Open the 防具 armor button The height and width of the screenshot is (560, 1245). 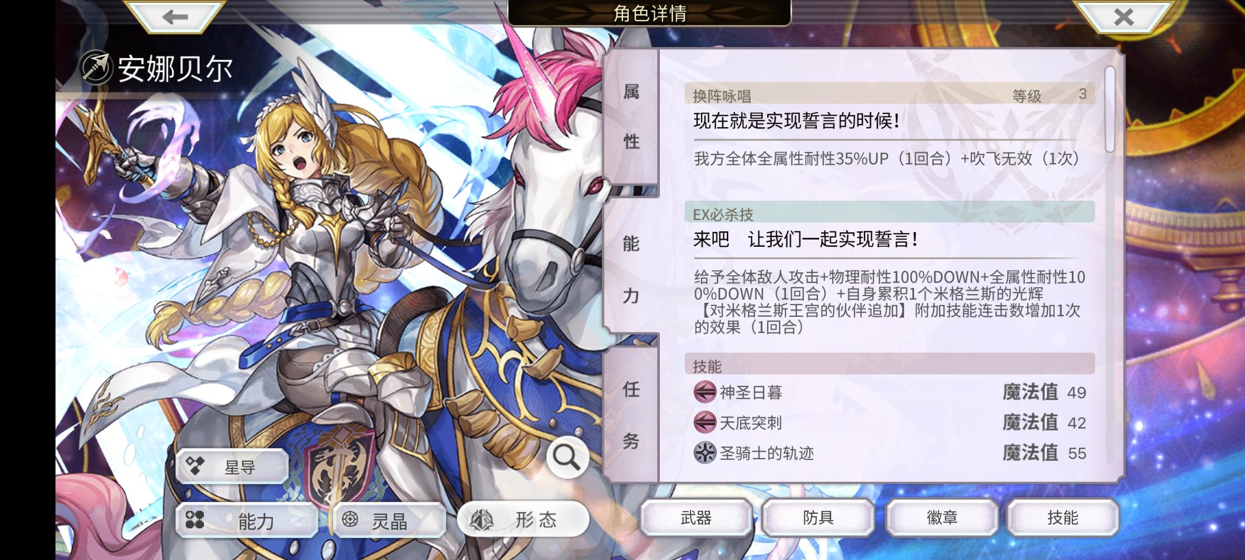819,517
